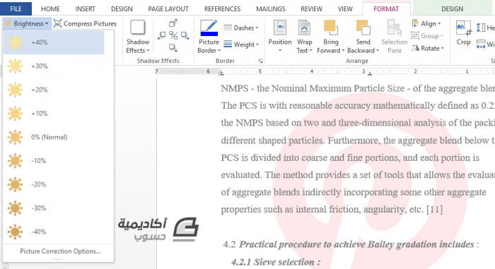Click the Bring Forward icon
This screenshot has height=269, width=495.
point(330,28)
